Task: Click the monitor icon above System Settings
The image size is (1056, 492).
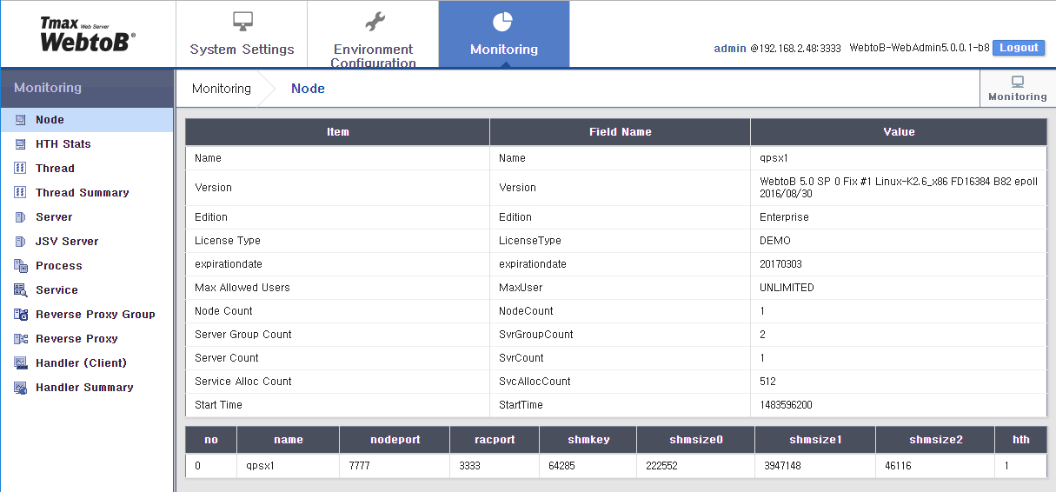Action: pos(242,22)
